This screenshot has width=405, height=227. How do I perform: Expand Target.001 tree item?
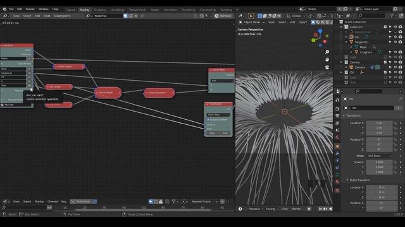[346, 42]
